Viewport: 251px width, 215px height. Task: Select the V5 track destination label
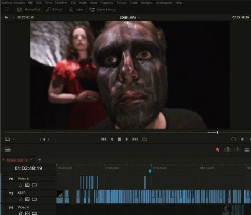[11, 193]
